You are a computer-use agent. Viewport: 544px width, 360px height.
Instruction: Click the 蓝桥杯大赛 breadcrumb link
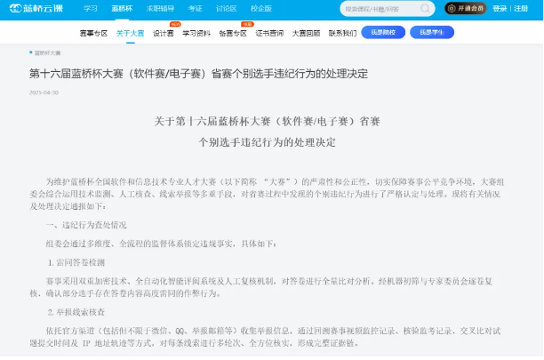coord(47,53)
